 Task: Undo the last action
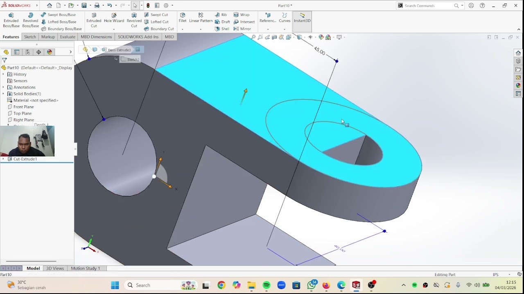pos(109,6)
